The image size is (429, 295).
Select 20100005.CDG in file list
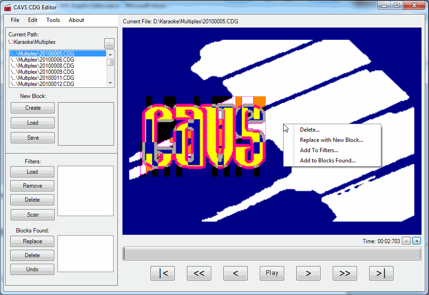[58, 54]
